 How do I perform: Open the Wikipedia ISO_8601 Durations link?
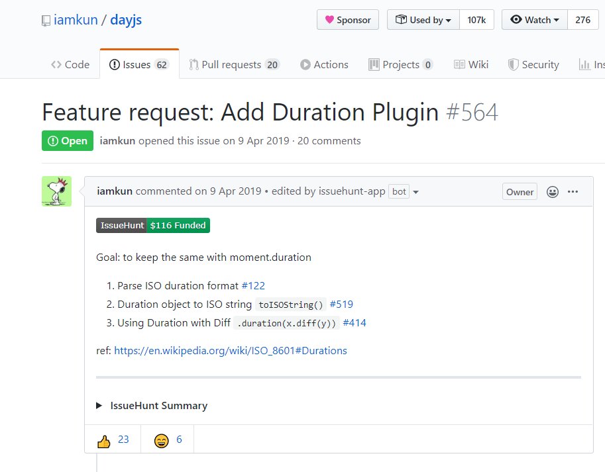click(x=231, y=351)
